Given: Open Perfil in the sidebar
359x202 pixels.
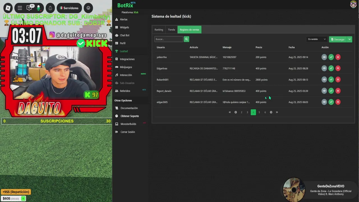Looking at the screenshot, I should (x=123, y=43).
